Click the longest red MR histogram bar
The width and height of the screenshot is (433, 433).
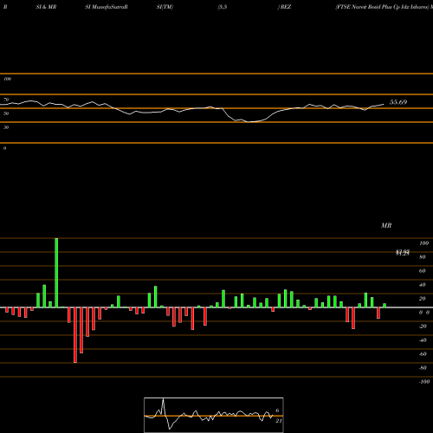[75, 335]
